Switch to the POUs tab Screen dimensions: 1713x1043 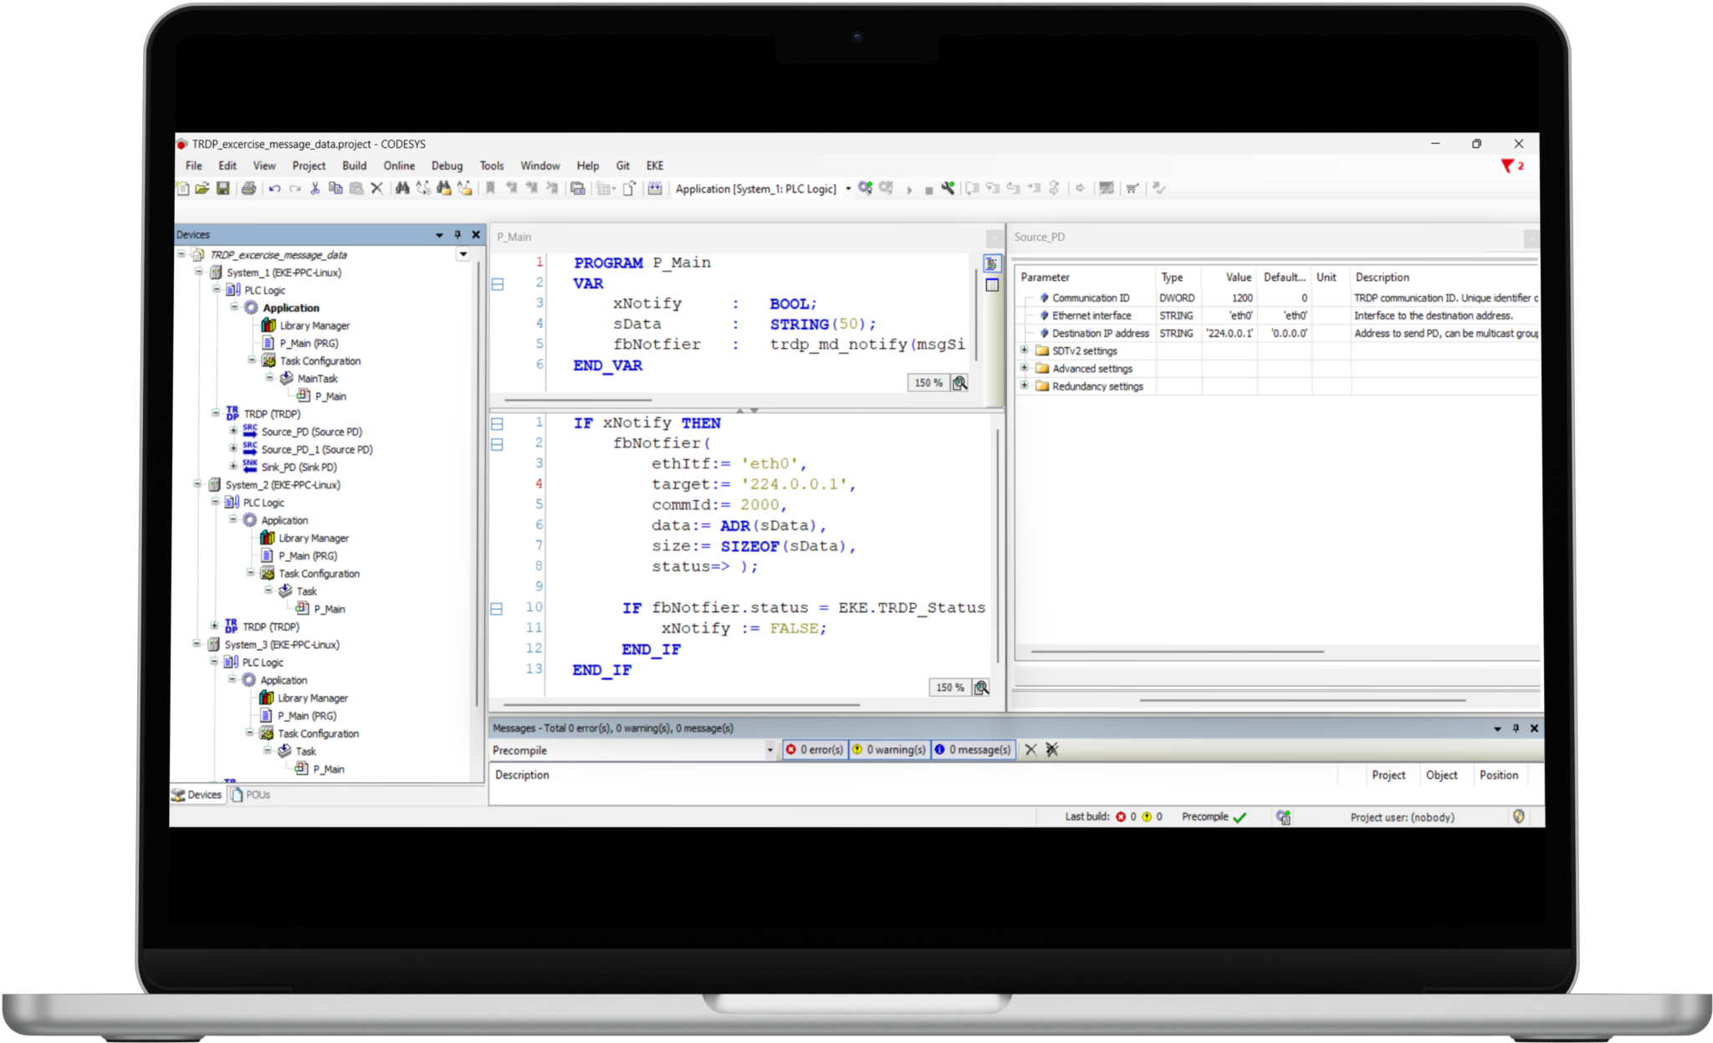pyautogui.click(x=251, y=795)
